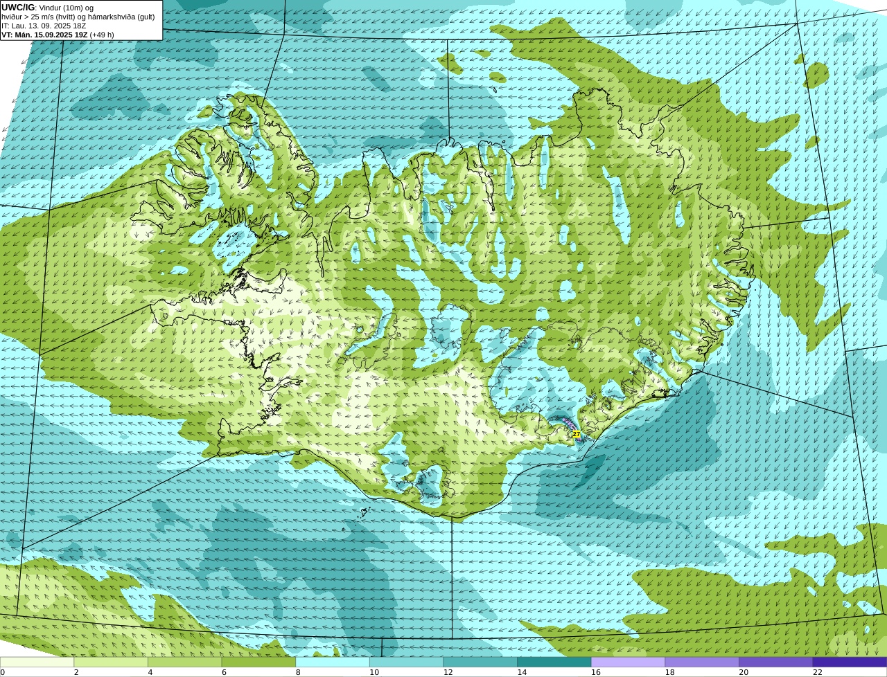Click the legend label '18'
Screen dimensions: 887x677
pos(670,672)
